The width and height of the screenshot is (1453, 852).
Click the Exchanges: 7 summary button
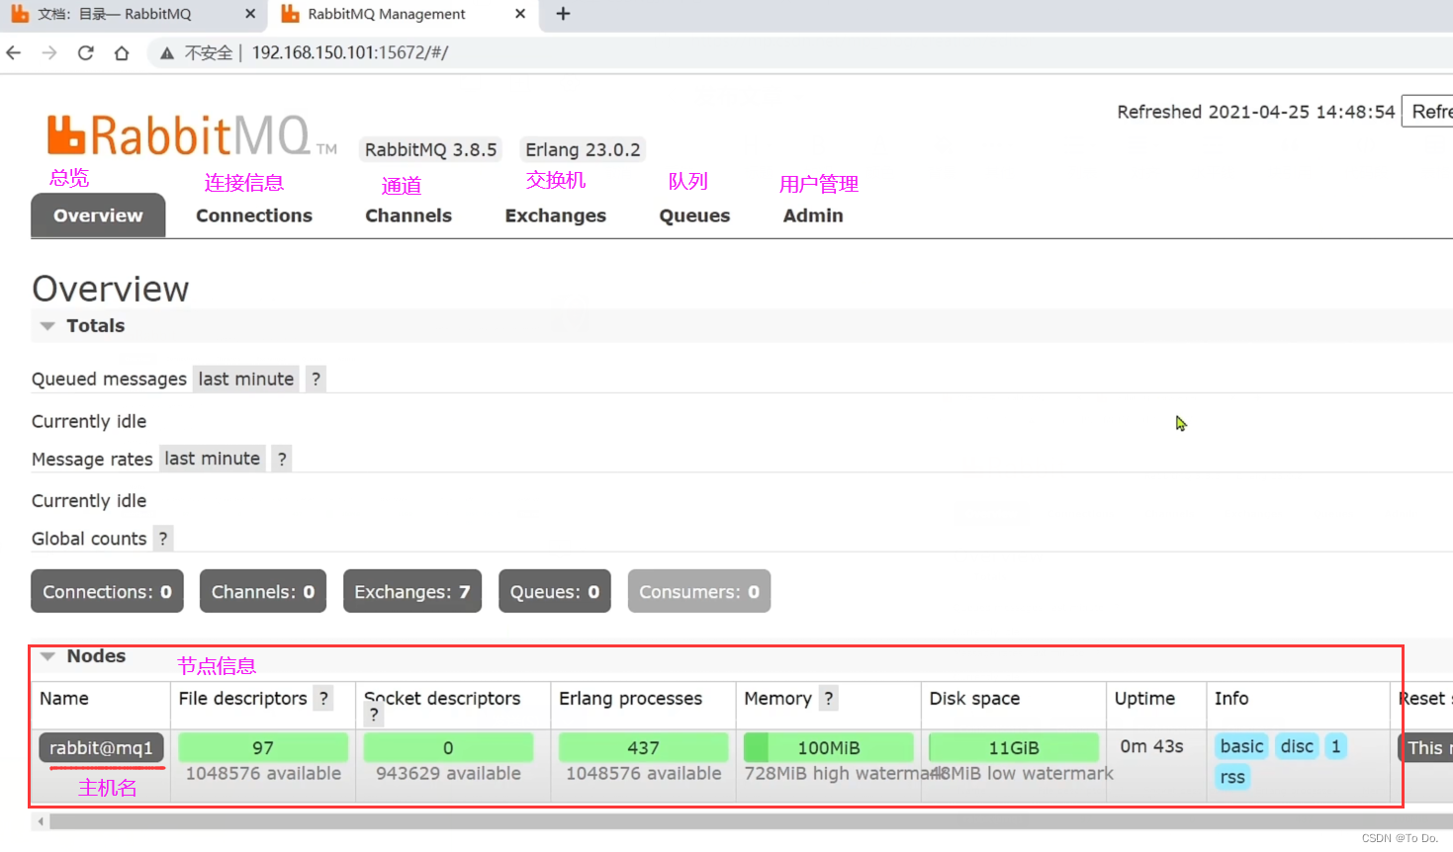tap(412, 591)
